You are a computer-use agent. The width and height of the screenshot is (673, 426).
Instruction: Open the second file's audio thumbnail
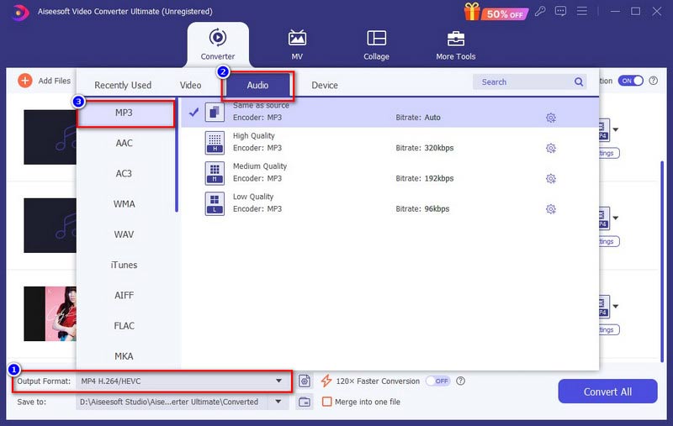point(50,225)
